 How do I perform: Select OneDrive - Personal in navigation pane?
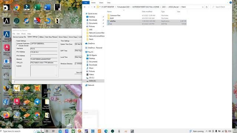[95, 48]
